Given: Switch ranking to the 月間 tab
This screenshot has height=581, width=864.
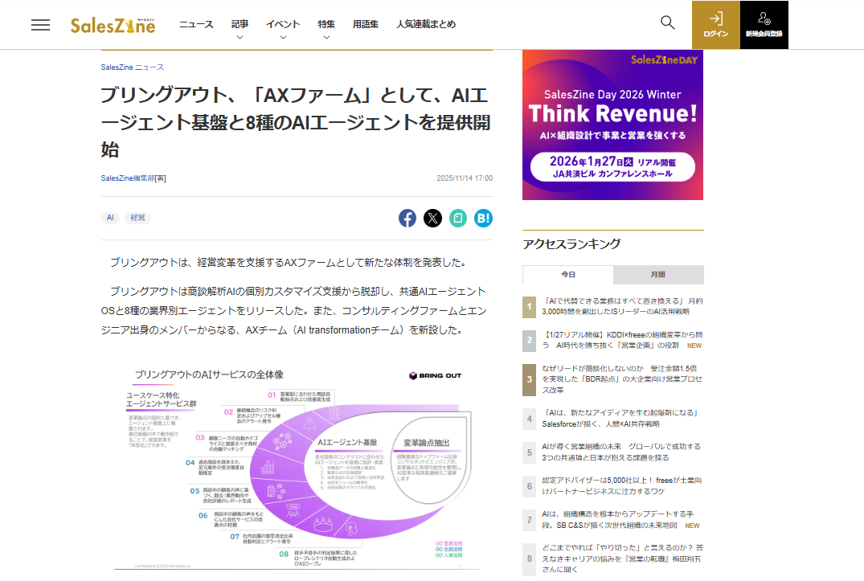Looking at the screenshot, I should pyautogui.click(x=657, y=275).
